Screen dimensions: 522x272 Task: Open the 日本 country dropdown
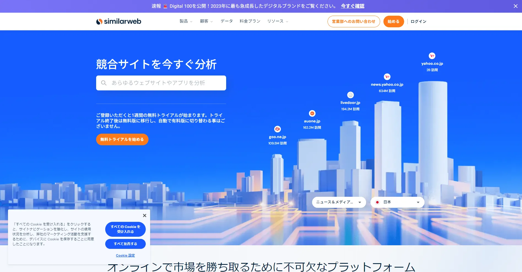tap(397, 202)
